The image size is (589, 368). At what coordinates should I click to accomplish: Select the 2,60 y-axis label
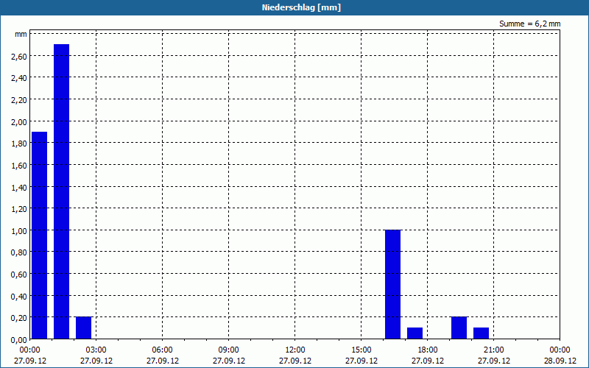pos(19,57)
